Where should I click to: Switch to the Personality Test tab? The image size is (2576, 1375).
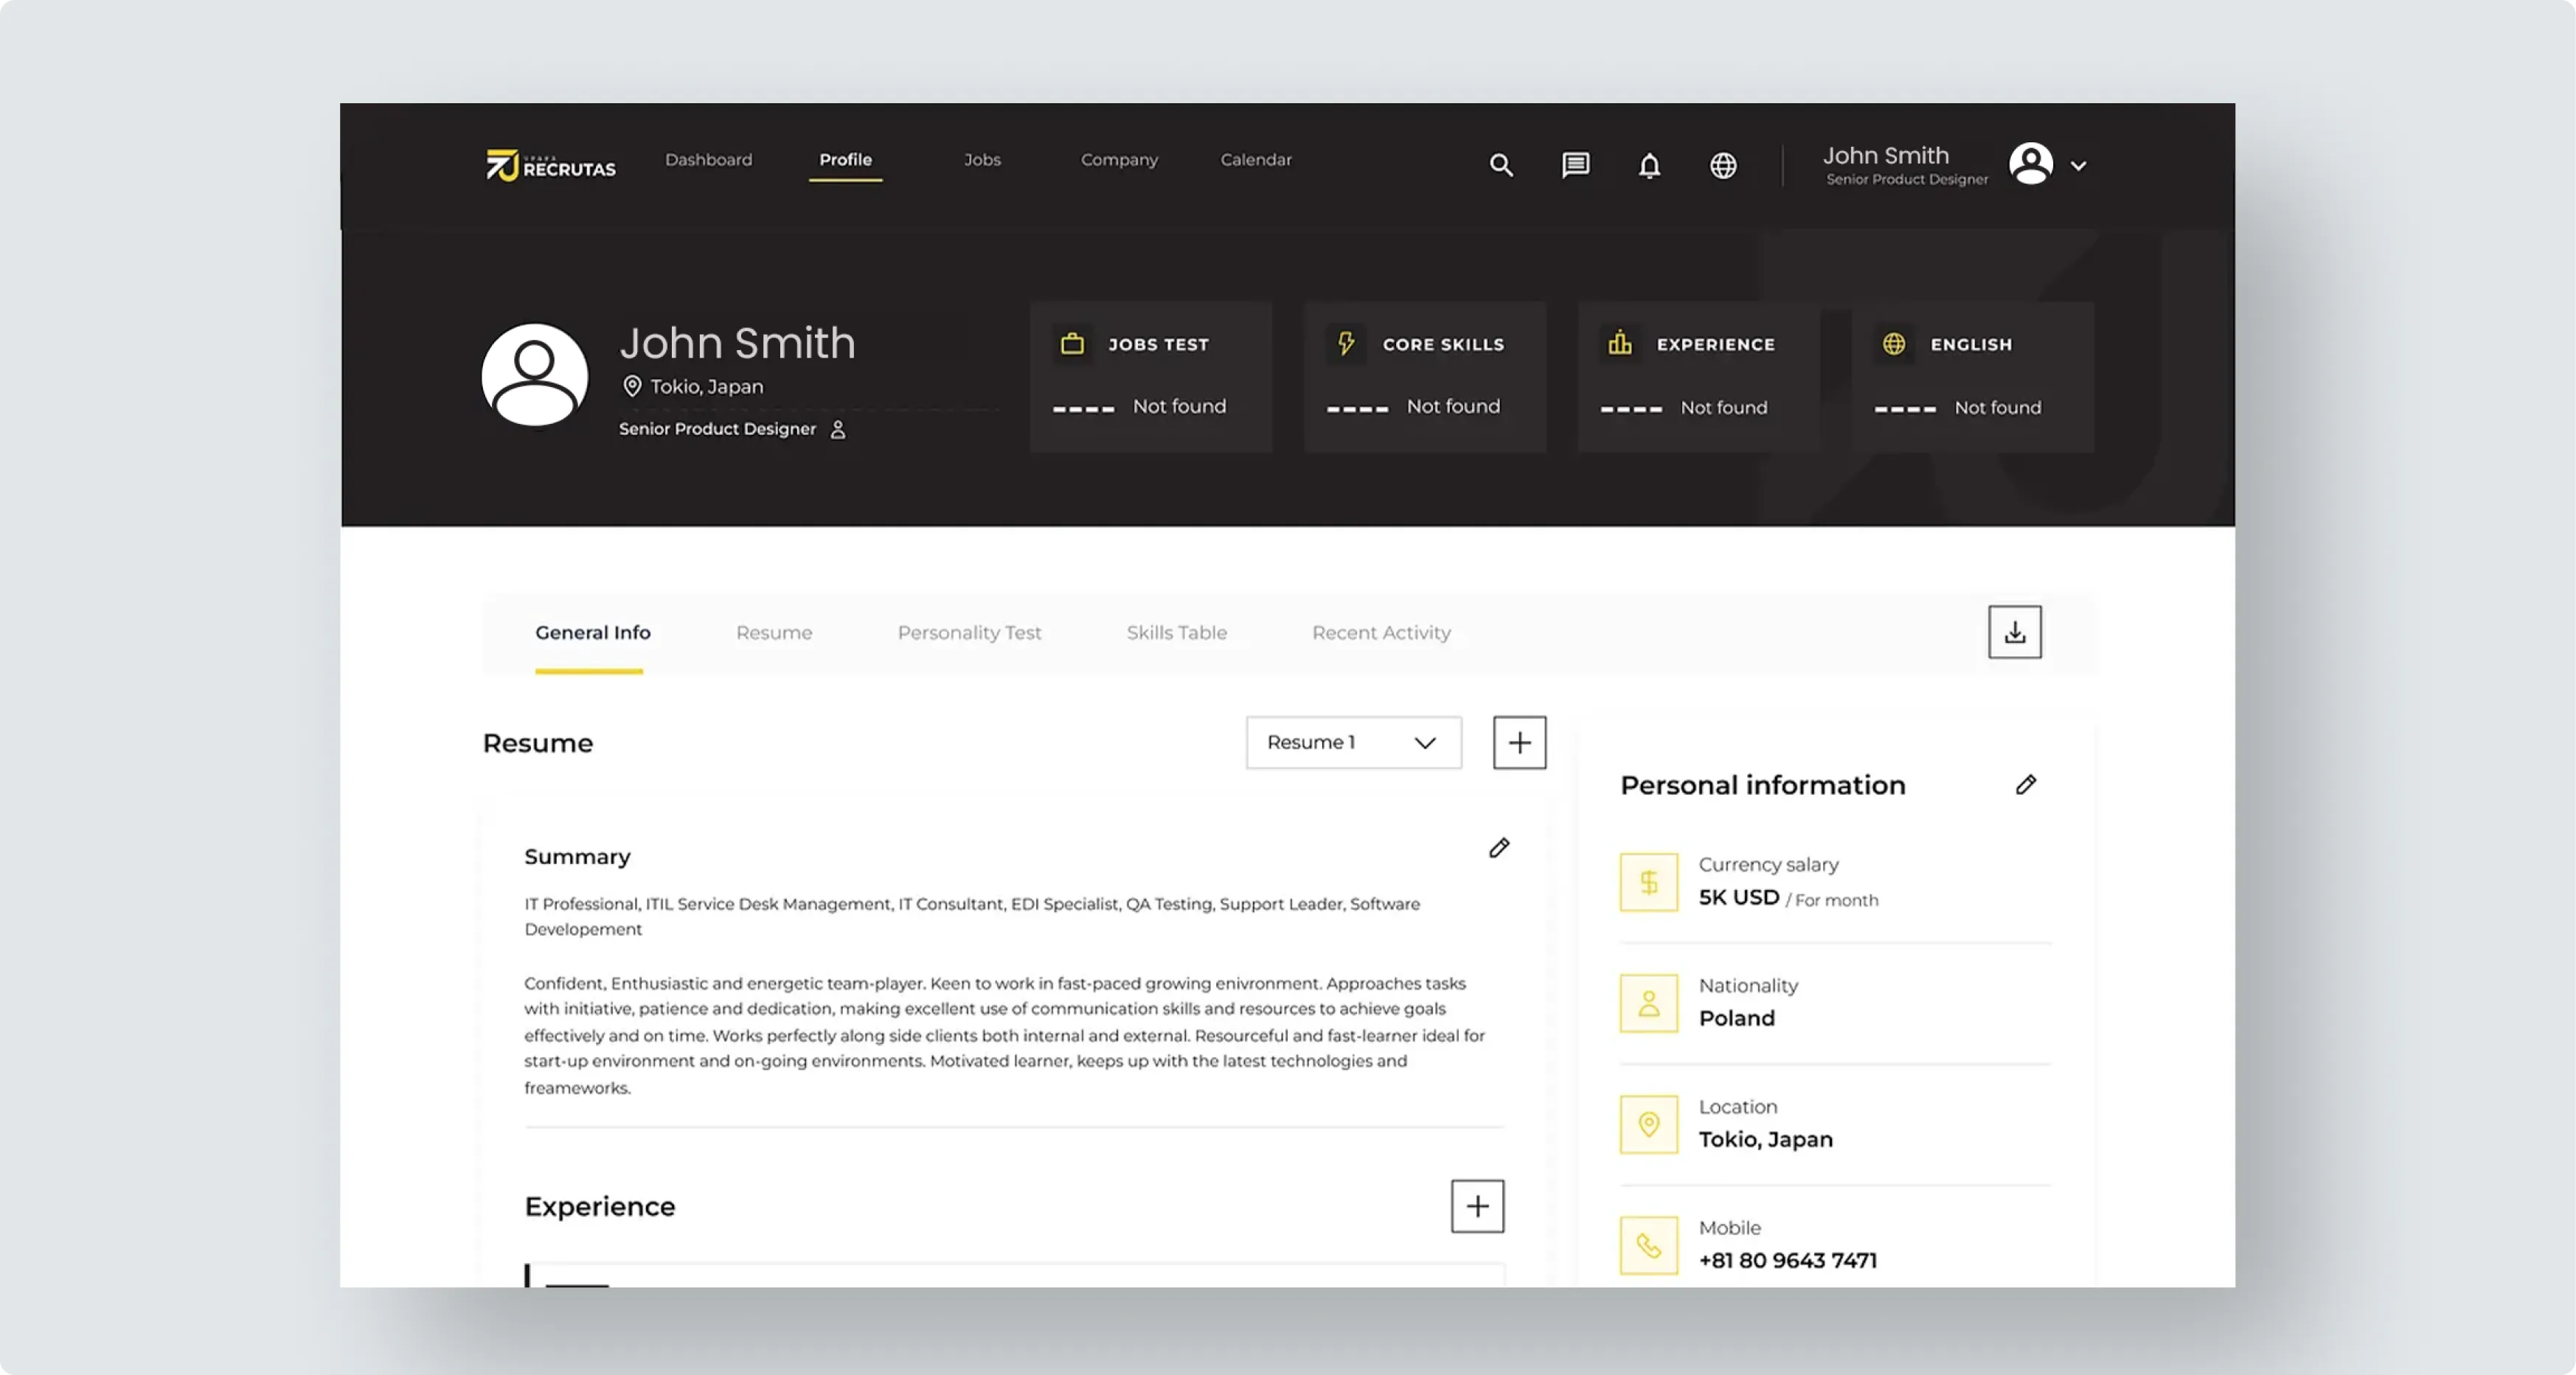click(968, 633)
